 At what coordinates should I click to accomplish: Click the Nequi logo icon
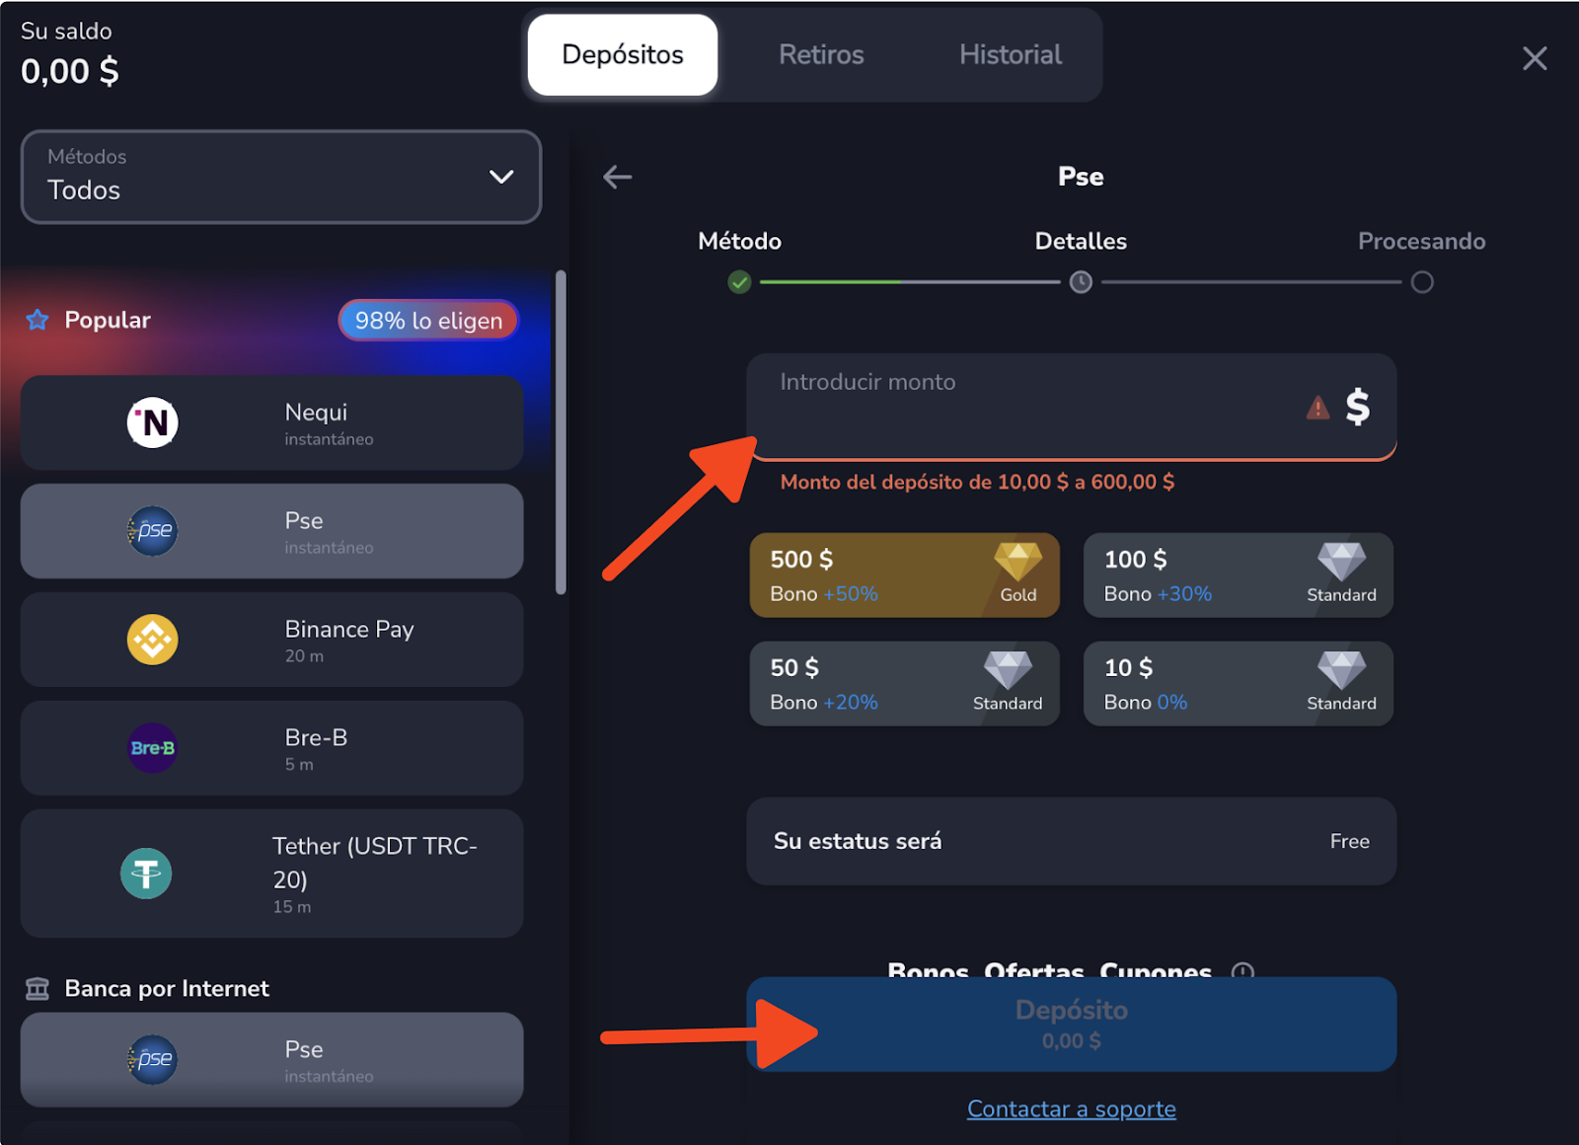point(152,422)
